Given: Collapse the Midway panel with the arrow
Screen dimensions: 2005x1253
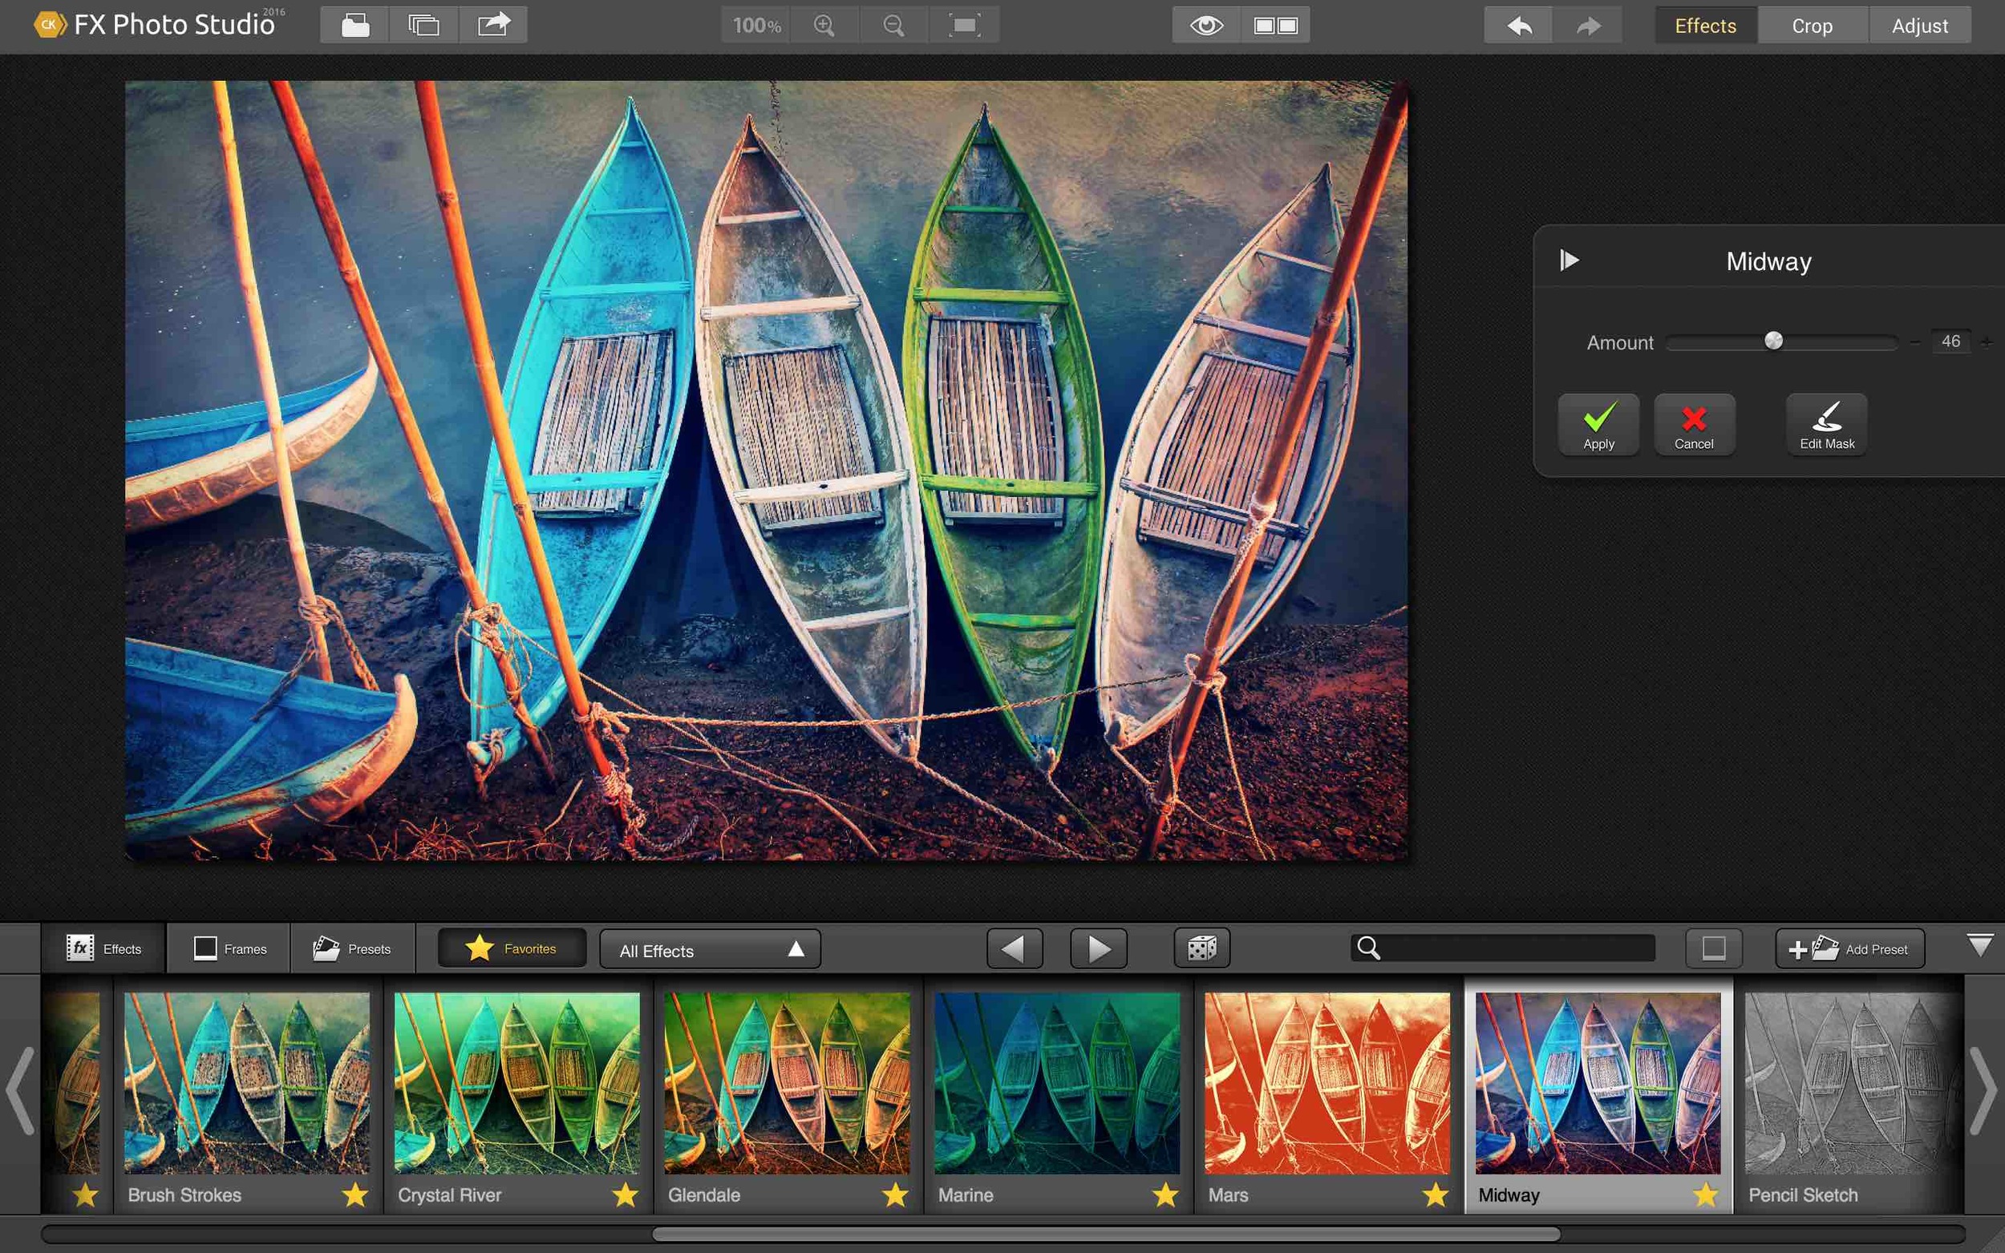Looking at the screenshot, I should [x=1569, y=261].
